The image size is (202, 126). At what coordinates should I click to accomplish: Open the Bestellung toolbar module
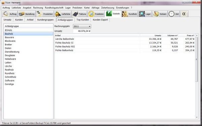[27, 14]
